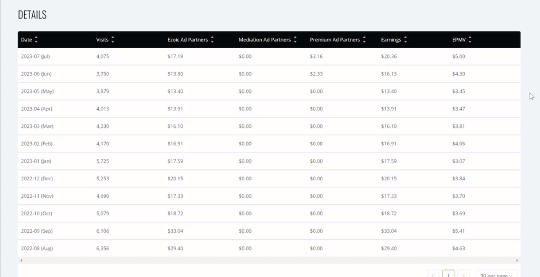
Task: Click the horizontal scrollbar right arrow
Action: pos(517,260)
